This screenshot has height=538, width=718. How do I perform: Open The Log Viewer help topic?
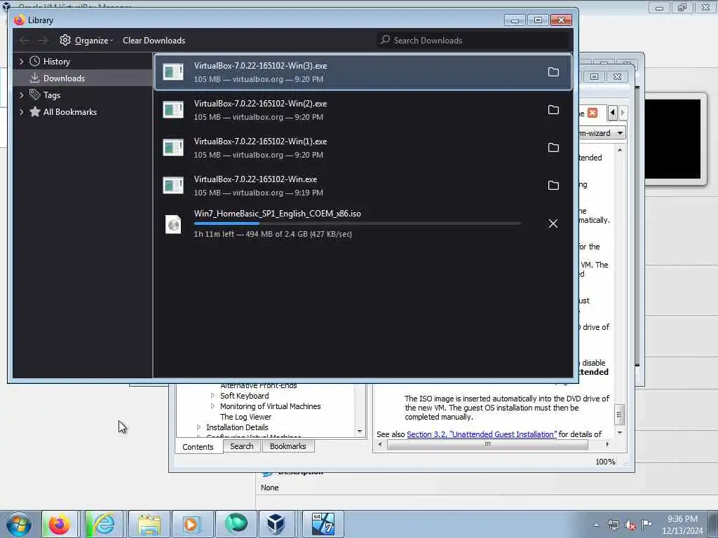(245, 417)
